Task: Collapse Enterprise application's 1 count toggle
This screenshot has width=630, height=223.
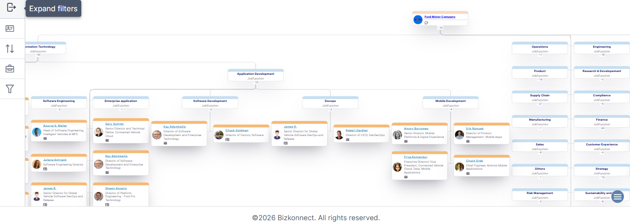Action: [x=121, y=109]
